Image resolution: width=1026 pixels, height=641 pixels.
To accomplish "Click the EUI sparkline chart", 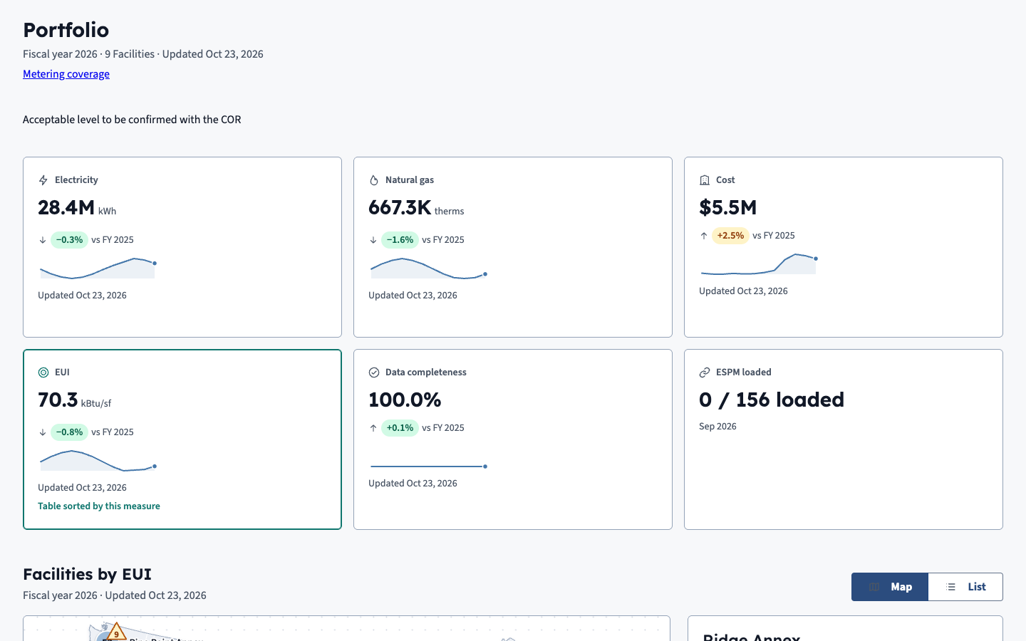I will [x=98, y=460].
